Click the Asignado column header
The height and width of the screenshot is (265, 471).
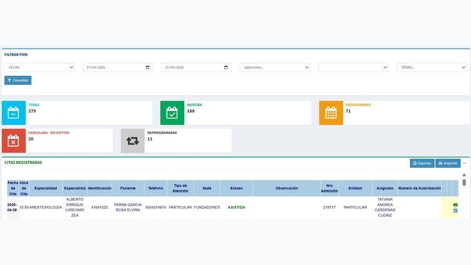click(385, 189)
